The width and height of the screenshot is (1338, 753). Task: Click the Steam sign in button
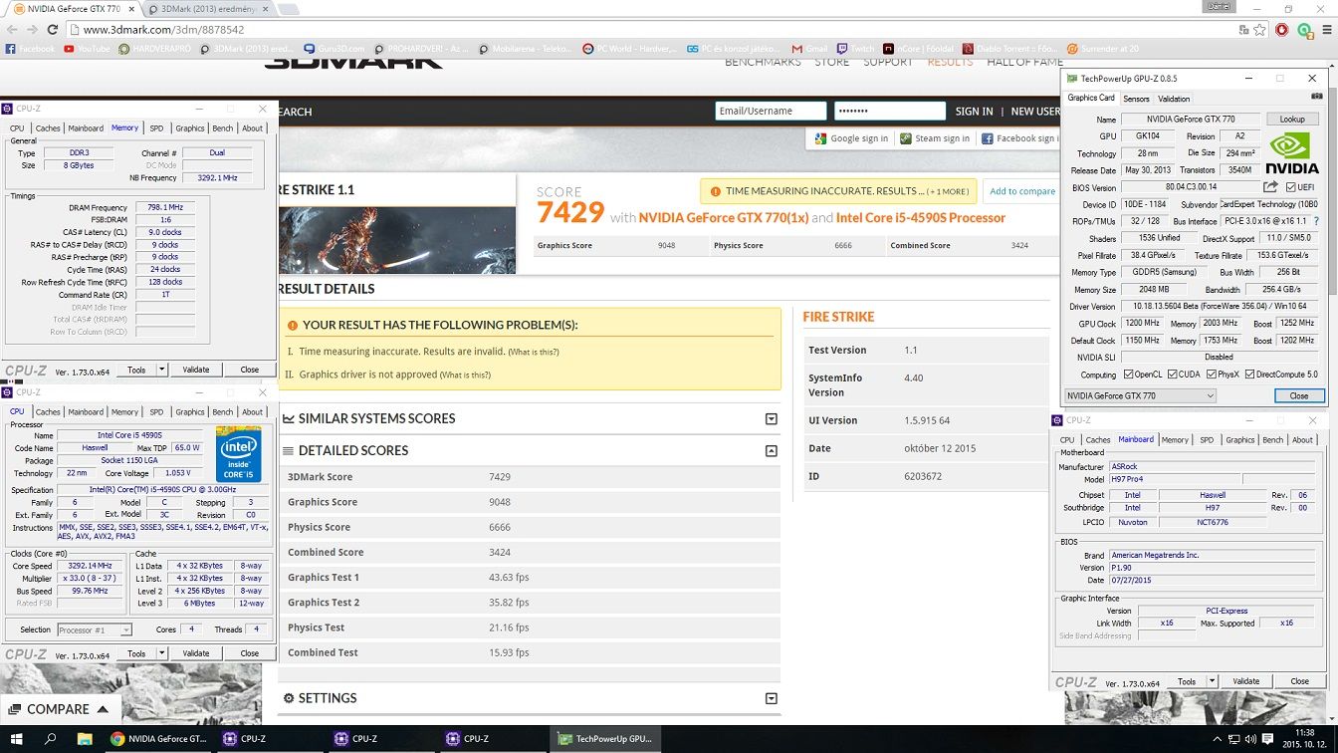click(x=934, y=138)
